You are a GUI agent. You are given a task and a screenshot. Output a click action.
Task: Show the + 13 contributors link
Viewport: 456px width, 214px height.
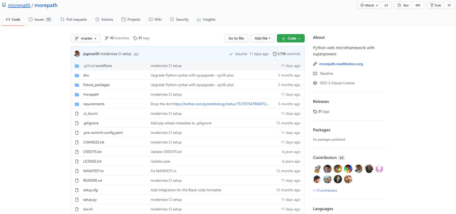[x=325, y=190]
